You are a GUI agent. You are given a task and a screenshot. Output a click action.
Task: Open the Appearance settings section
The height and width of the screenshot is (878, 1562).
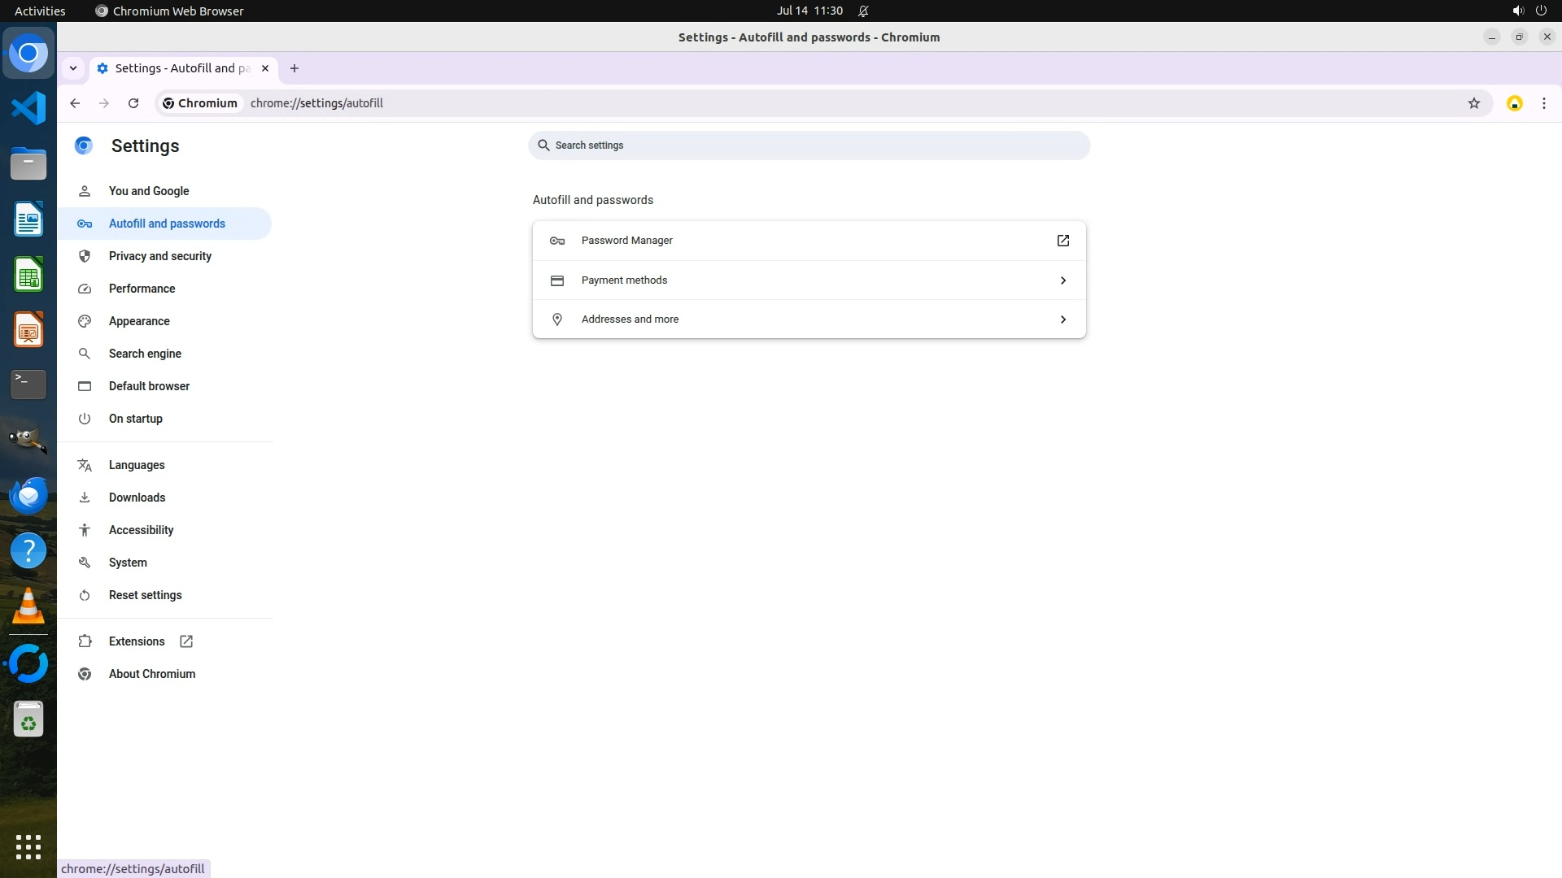tap(139, 321)
